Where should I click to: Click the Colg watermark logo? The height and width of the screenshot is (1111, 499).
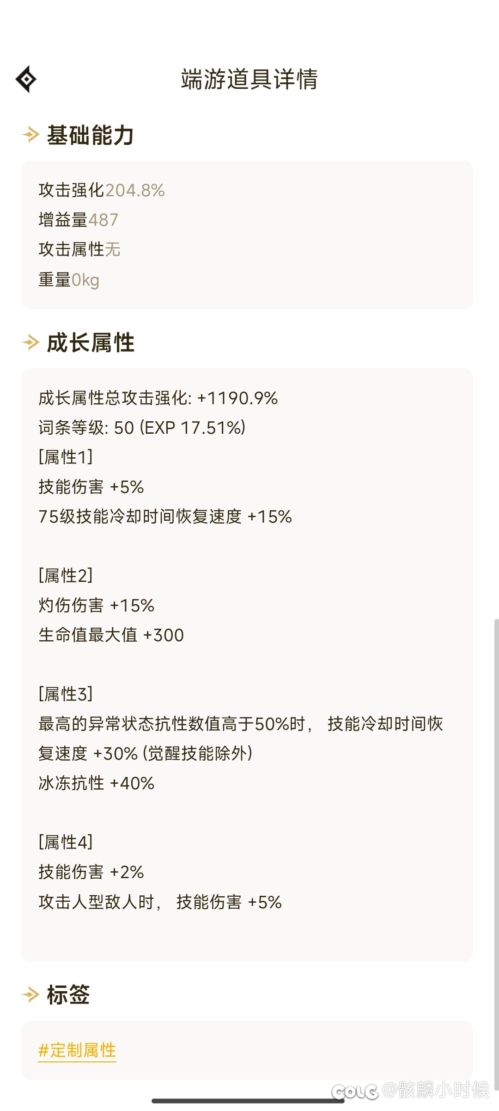[x=355, y=1092]
